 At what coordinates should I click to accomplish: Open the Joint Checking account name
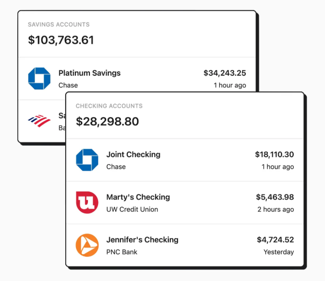point(133,155)
